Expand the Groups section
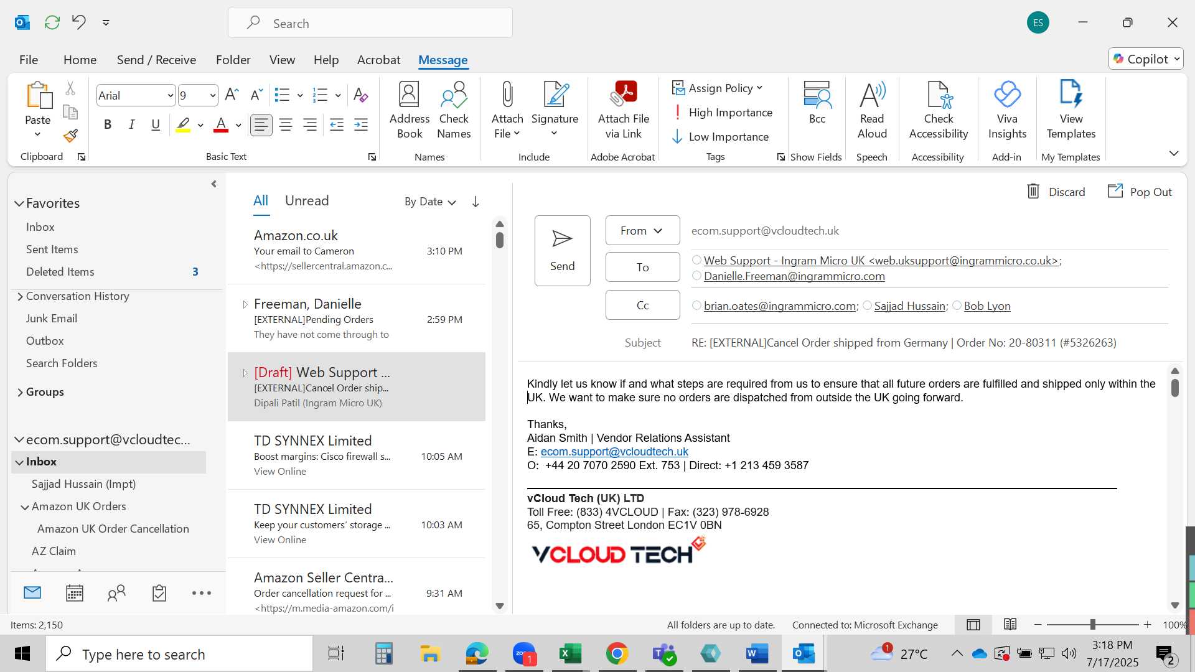The width and height of the screenshot is (1195, 672). (20, 393)
